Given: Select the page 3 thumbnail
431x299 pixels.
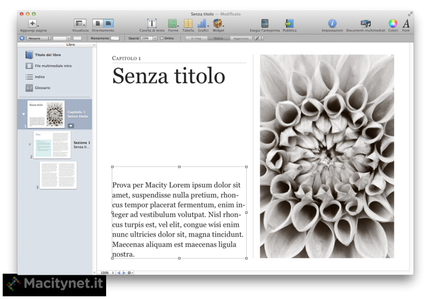Looking at the screenshot, I should click(x=58, y=175).
